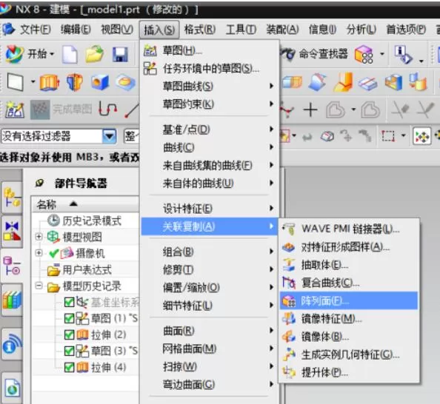Click the Constraint Navigator sidebar icon

tap(12, 232)
